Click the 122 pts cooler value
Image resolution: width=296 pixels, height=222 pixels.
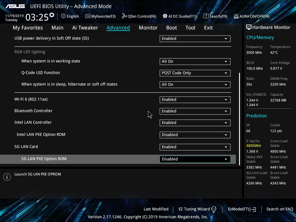pyautogui.click(x=276, y=131)
